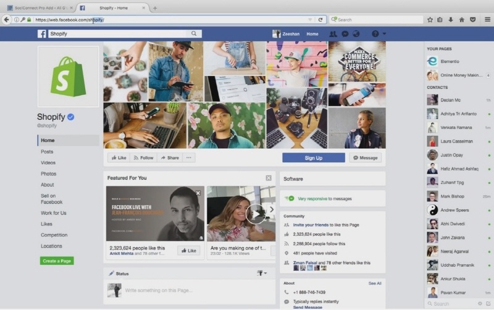The image size is (494, 310).
Task: Click the new message compose icon in chat
Action: pyautogui.click(x=488, y=304)
